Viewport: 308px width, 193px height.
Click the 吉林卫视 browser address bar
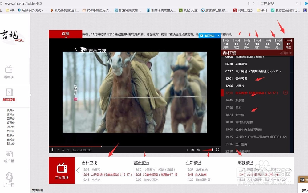267,3
